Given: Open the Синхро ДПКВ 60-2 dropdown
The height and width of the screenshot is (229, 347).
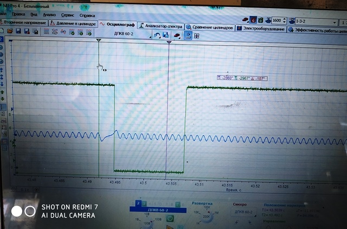Looking at the screenshot, I should click(x=243, y=212).
